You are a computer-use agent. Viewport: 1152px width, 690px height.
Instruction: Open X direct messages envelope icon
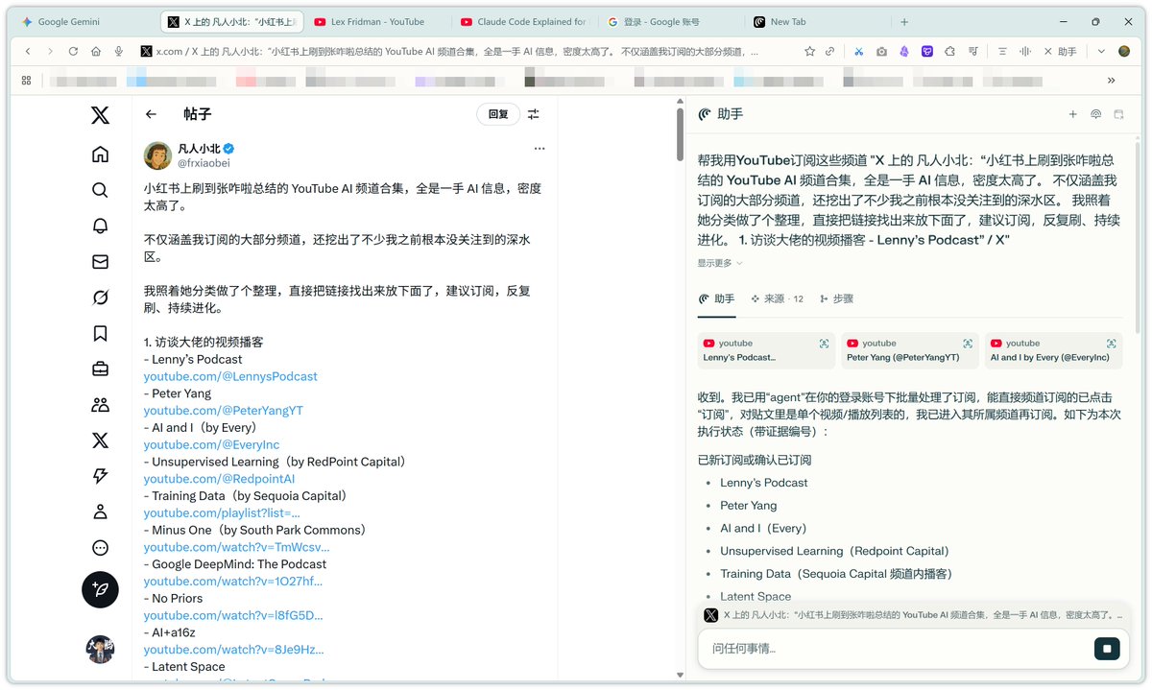(x=100, y=261)
